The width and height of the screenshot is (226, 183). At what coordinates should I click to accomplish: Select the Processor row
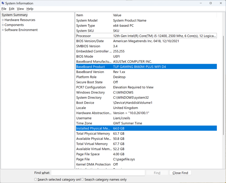coord(146,36)
